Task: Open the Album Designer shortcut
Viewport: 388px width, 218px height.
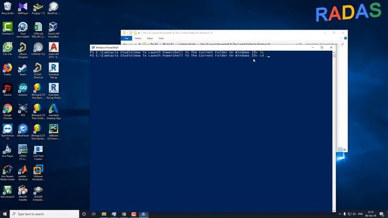Action: click(x=23, y=50)
